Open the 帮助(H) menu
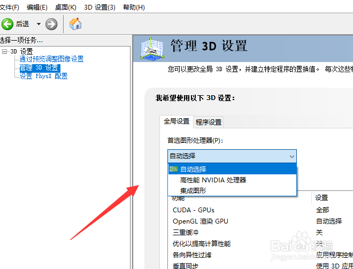The image size is (353, 269). 134,7
